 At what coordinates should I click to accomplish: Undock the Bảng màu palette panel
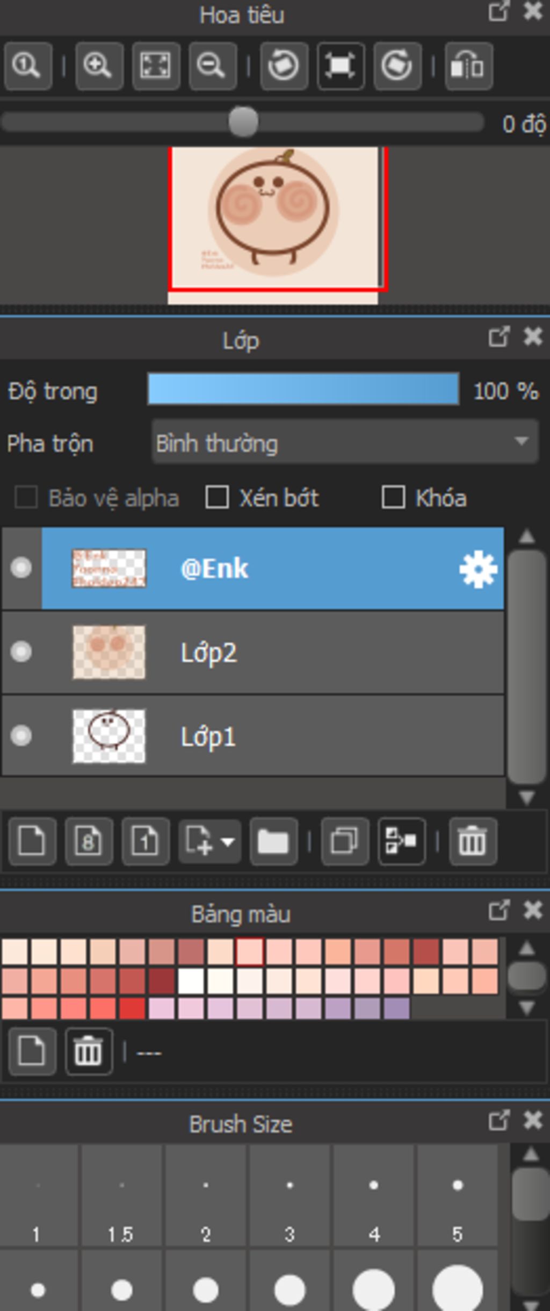point(498,911)
